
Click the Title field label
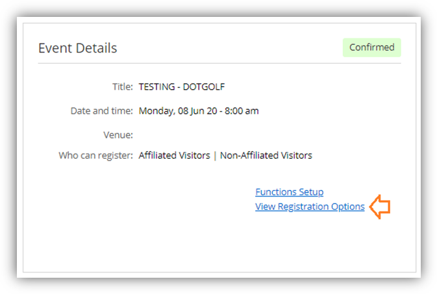[x=123, y=87]
